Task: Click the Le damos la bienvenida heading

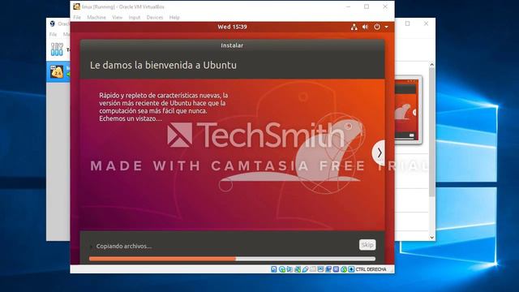Action: [x=163, y=65]
